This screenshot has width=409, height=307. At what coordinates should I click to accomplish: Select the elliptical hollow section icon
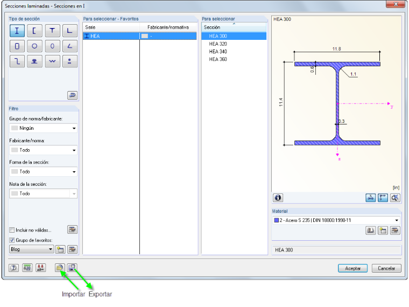[52, 46]
